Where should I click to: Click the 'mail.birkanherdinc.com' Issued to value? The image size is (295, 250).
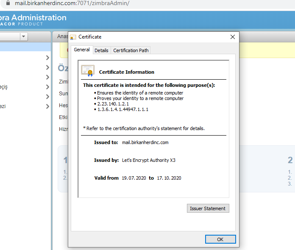tap(145, 142)
